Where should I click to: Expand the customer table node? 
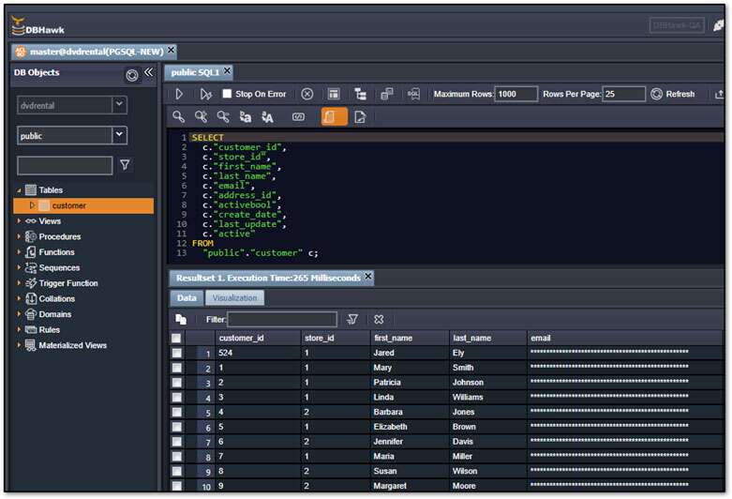32,205
